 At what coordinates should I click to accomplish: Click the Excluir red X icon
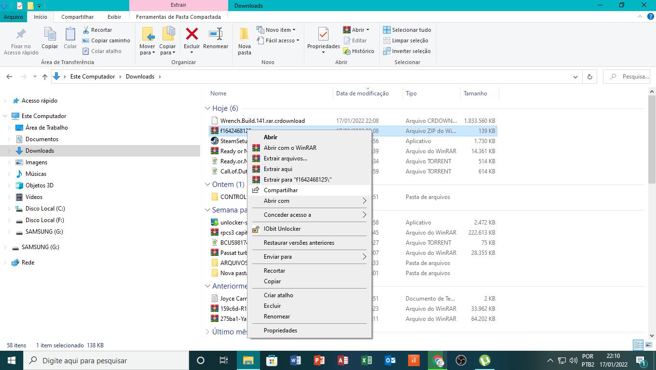coord(191,34)
